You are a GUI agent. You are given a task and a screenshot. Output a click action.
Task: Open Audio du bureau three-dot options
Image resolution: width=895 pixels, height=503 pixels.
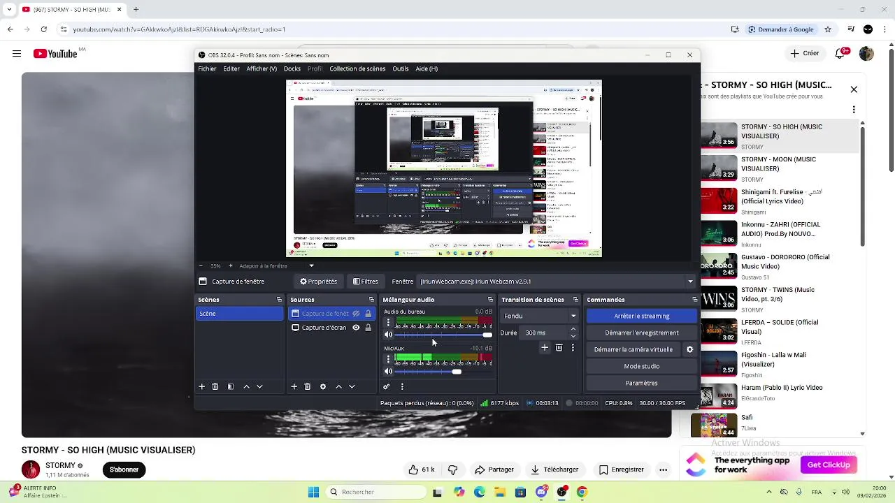388,323
